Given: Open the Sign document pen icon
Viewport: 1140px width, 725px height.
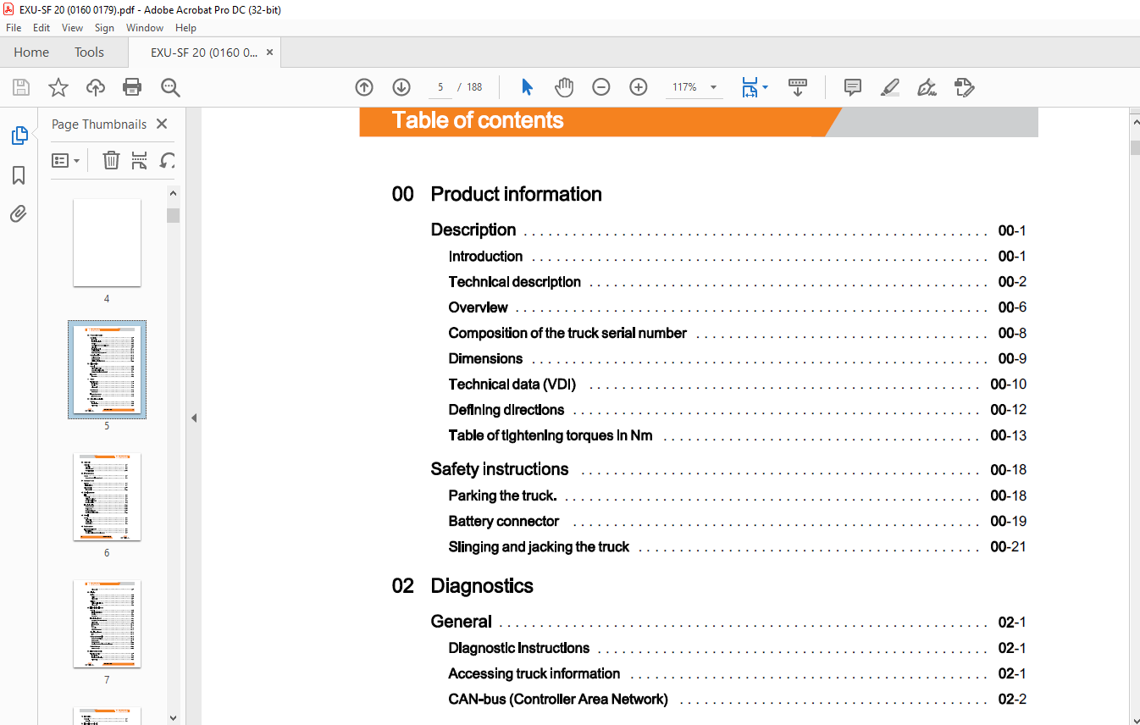Looking at the screenshot, I should [927, 87].
